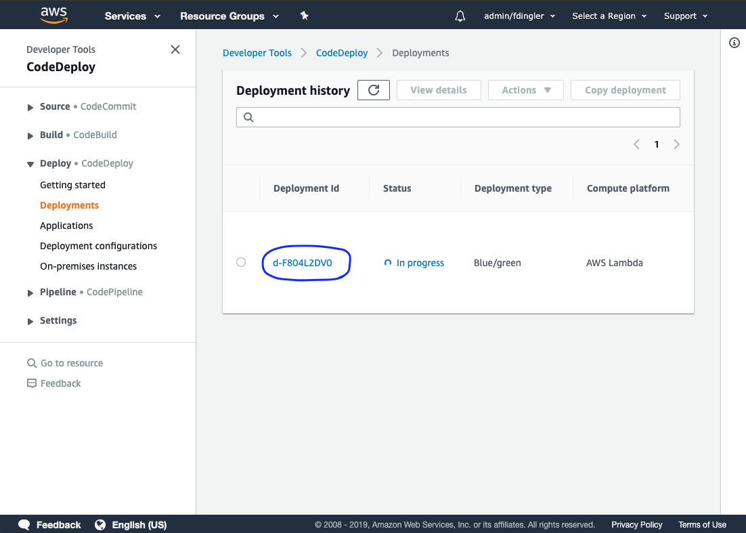Click the Feedback speech bubble in the sidebar
The height and width of the screenshot is (533, 746).
(31, 383)
